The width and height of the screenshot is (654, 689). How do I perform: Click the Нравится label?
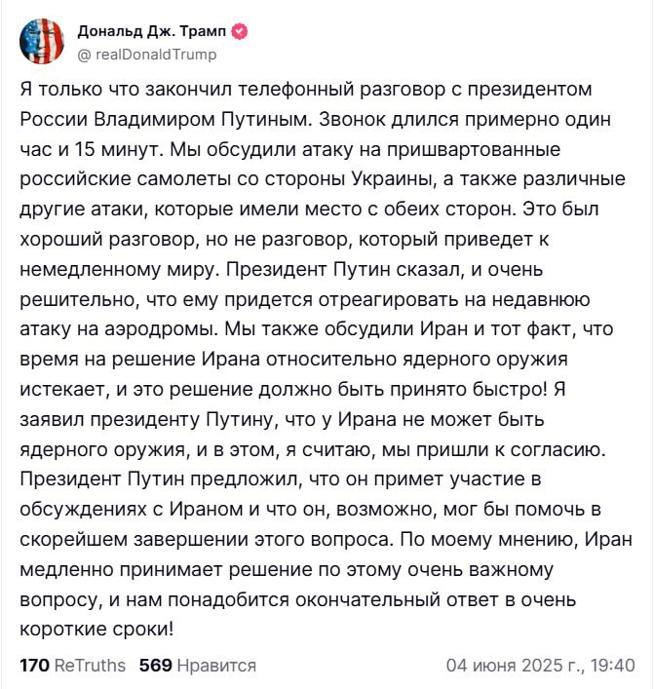pyautogui.click(x=216, y=666)
